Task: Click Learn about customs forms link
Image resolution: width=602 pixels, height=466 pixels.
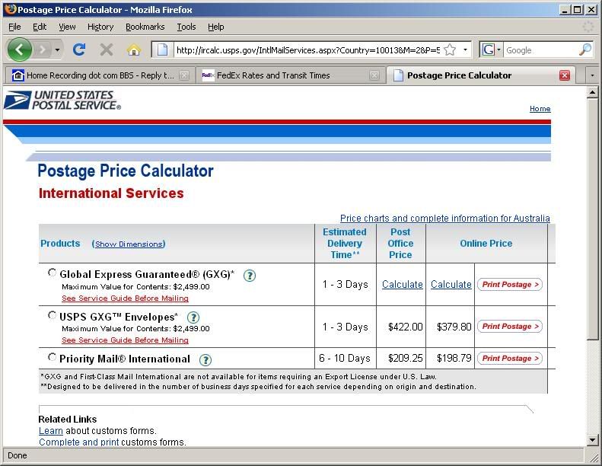Action: [51, 431]
